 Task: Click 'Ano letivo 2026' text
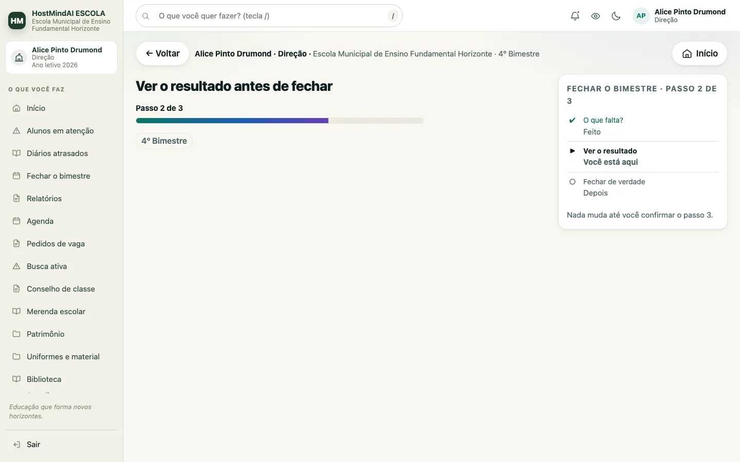point(54,65)
